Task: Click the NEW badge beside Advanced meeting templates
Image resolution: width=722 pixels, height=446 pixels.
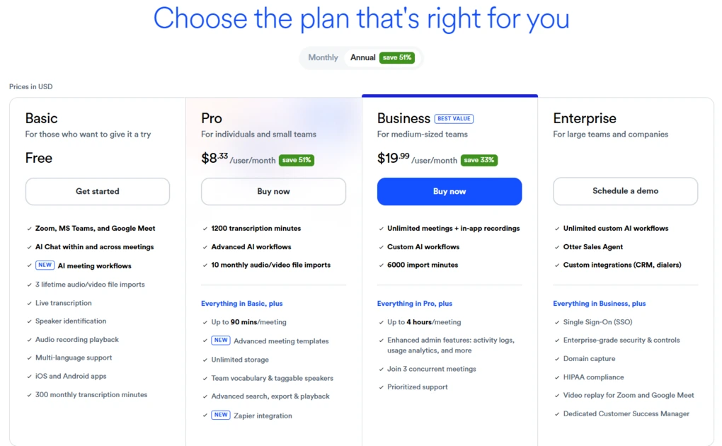Action: pos(220,341)
